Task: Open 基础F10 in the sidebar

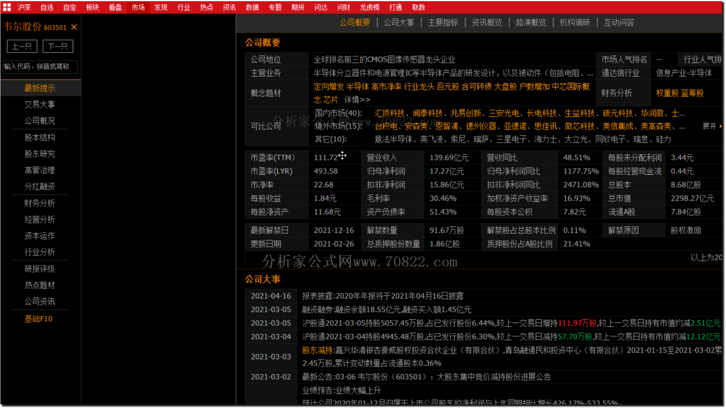Action: 39,319
